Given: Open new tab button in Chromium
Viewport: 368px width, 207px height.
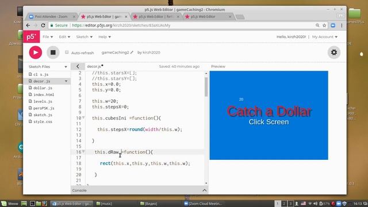Looking at the screenshot, I should pyautogui.click(x=240, y=17).
